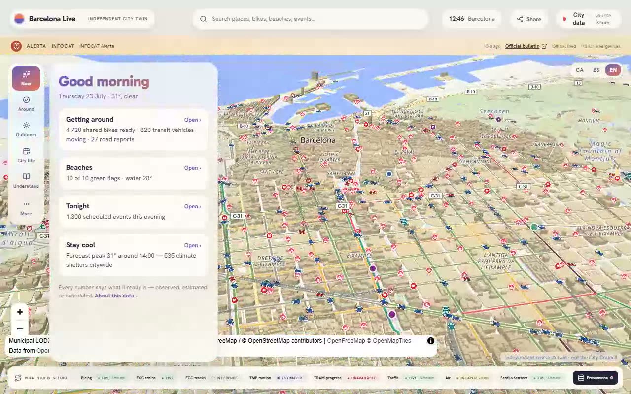Image resolution: width=631 pixels, height=394 pixels.
Task: Click the map attribution info icon
Action: [x=431, y=341]
